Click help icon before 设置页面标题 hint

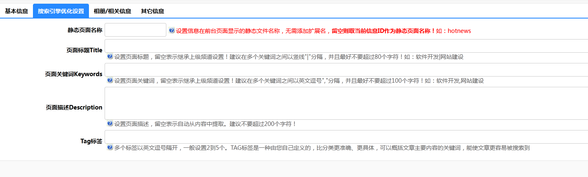click(110, 56)
